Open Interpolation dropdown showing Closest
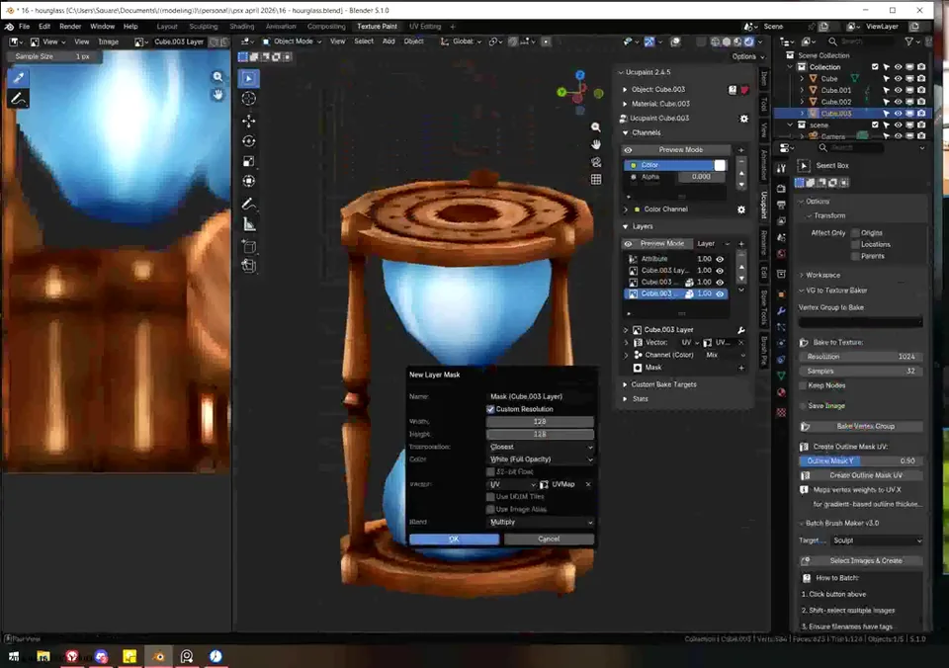 coord(540,447)
